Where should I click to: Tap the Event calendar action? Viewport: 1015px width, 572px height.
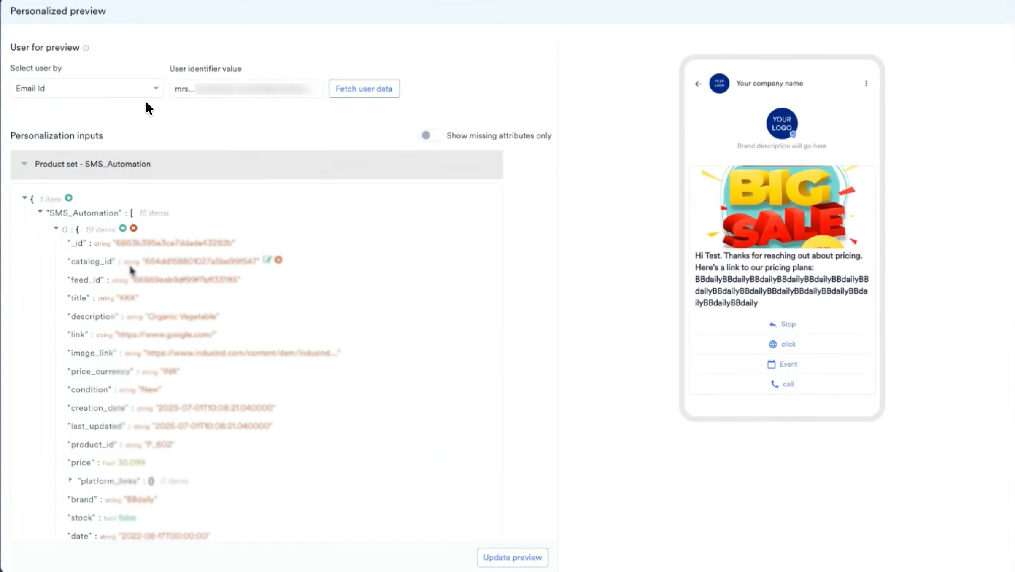[x=782, y=364]
